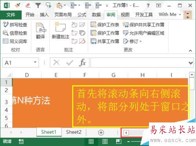The image size is (196, 146).
Task: Expand the formula bar with chevron
Action: 191,63
